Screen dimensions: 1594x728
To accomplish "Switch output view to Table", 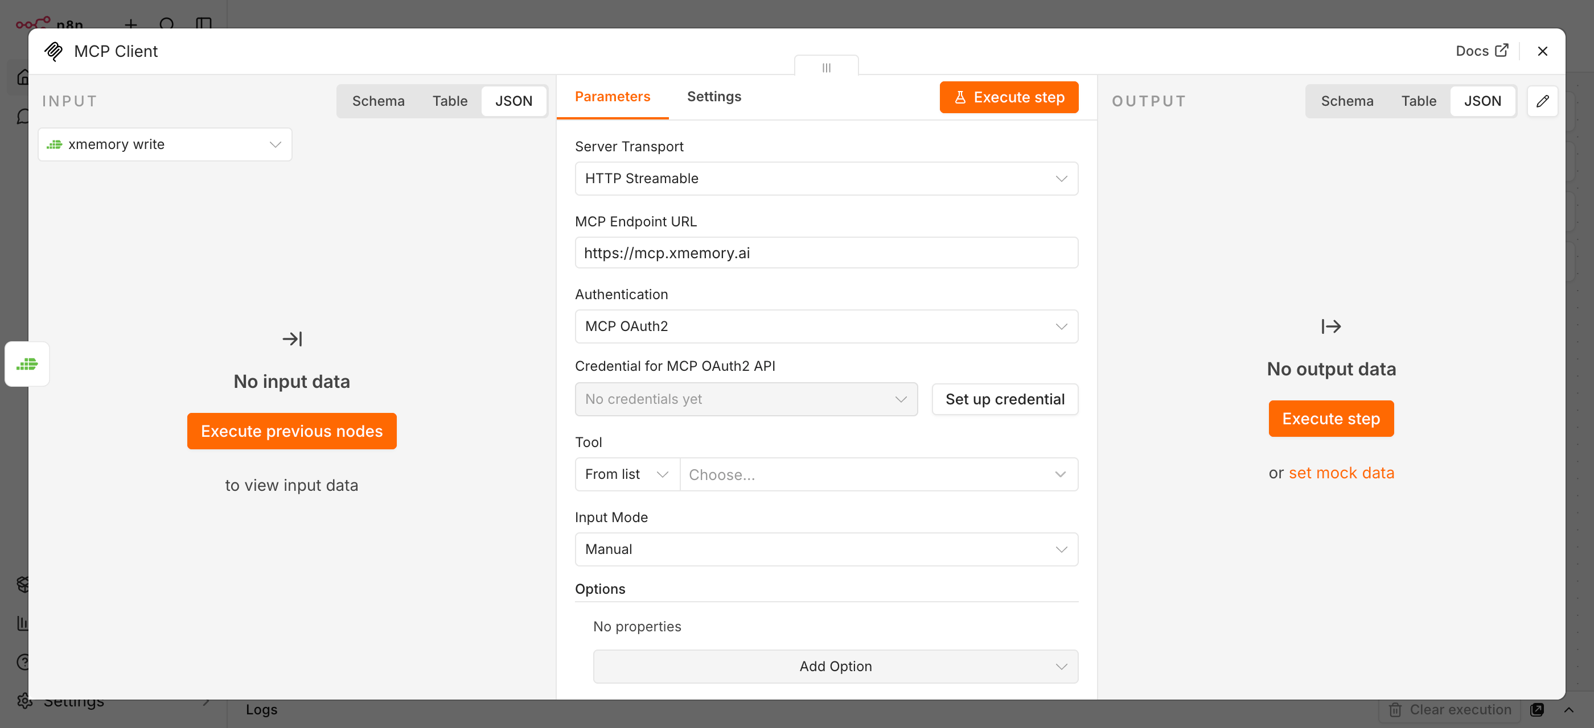I will tap(1418, 101).
